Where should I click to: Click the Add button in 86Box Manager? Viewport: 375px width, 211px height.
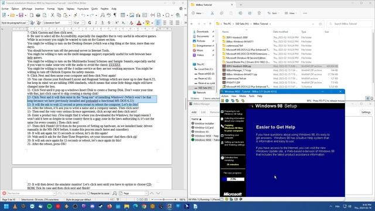point(194,112)
